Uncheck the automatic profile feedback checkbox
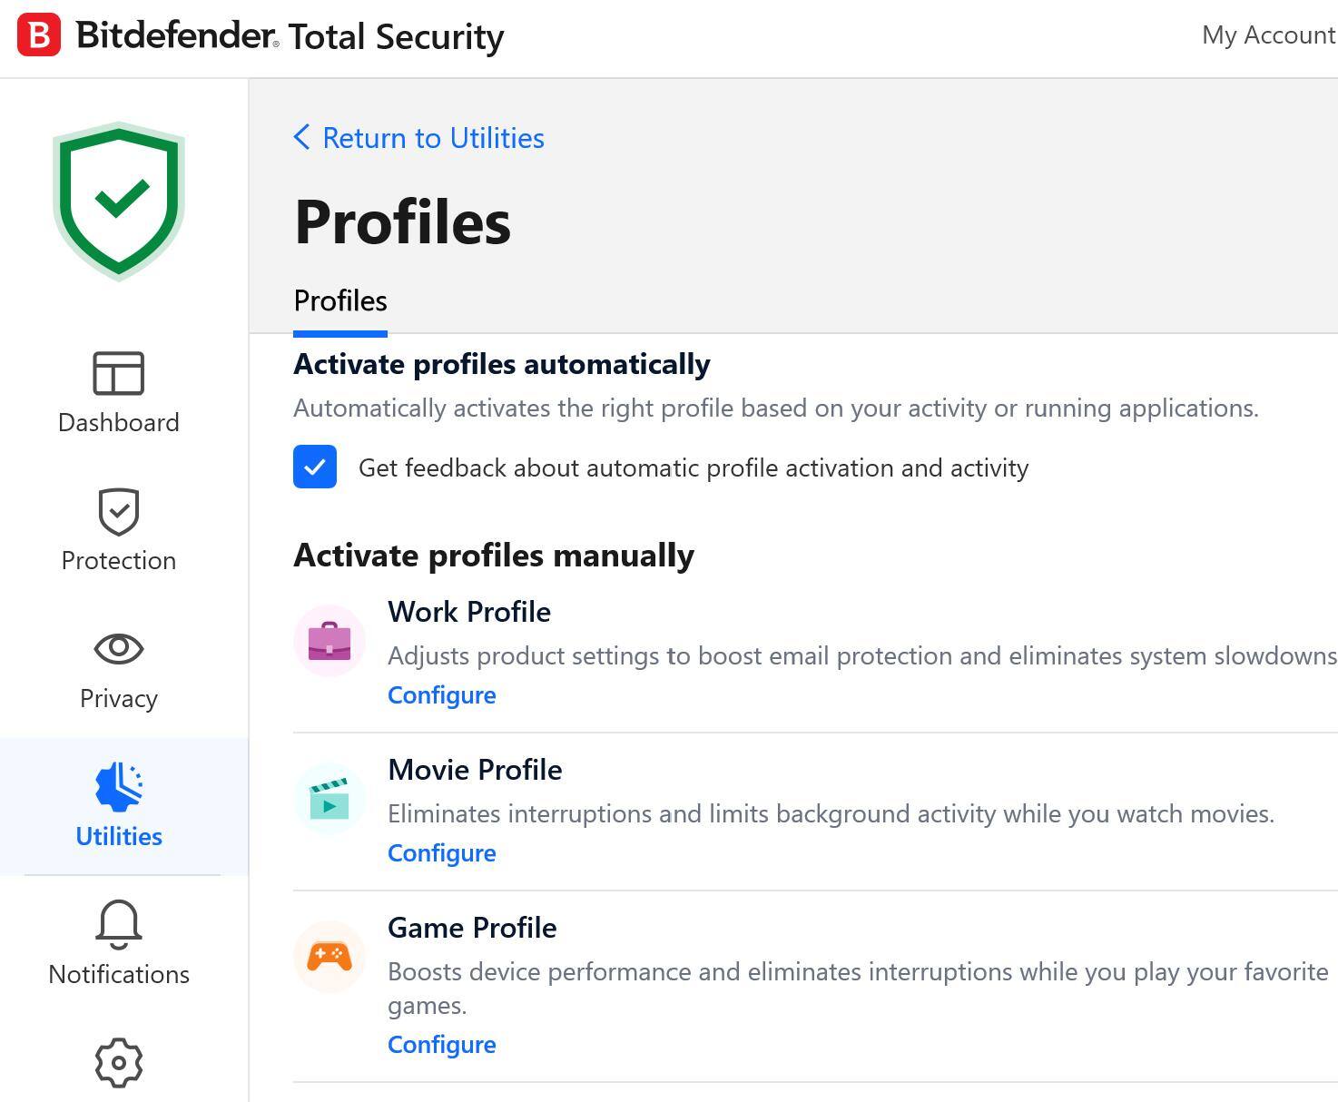This screenshot has height=1102, width=1338. point(315,467)
